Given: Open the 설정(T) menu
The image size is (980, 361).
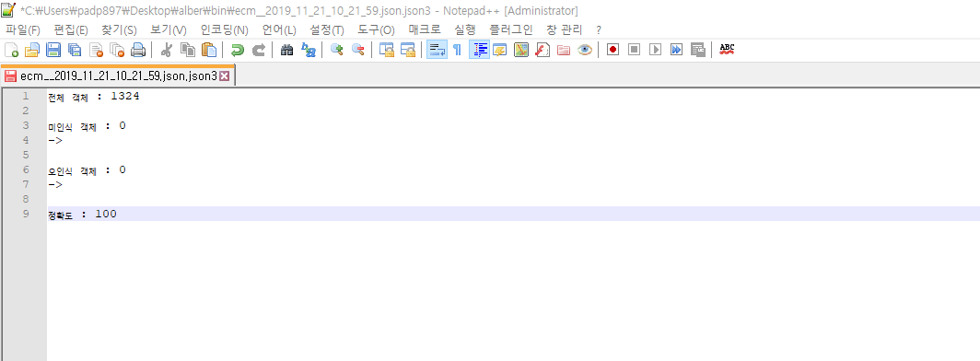Looking at the screenshot, I should coord(327,30).
